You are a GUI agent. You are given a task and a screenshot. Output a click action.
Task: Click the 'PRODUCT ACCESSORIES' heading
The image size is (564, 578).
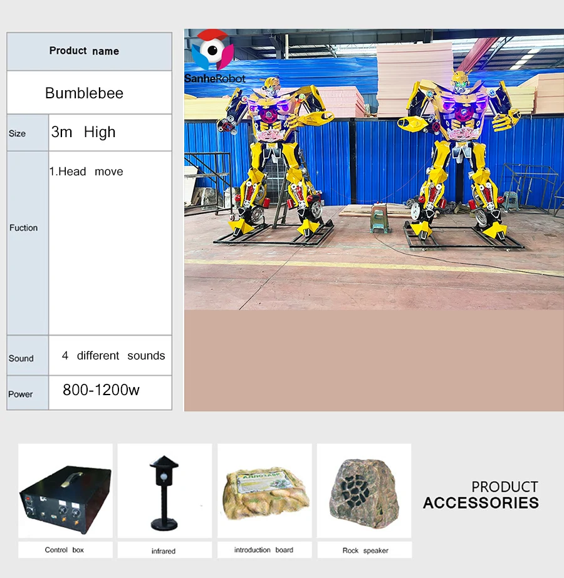[x=481, y=495]
